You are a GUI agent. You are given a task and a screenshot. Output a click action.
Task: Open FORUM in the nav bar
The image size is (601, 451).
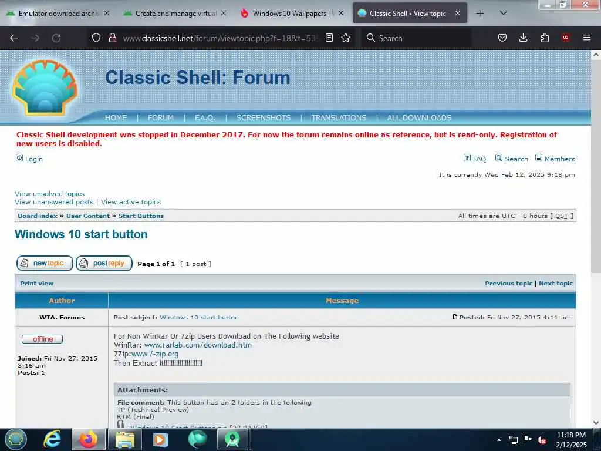pos(161,117)
